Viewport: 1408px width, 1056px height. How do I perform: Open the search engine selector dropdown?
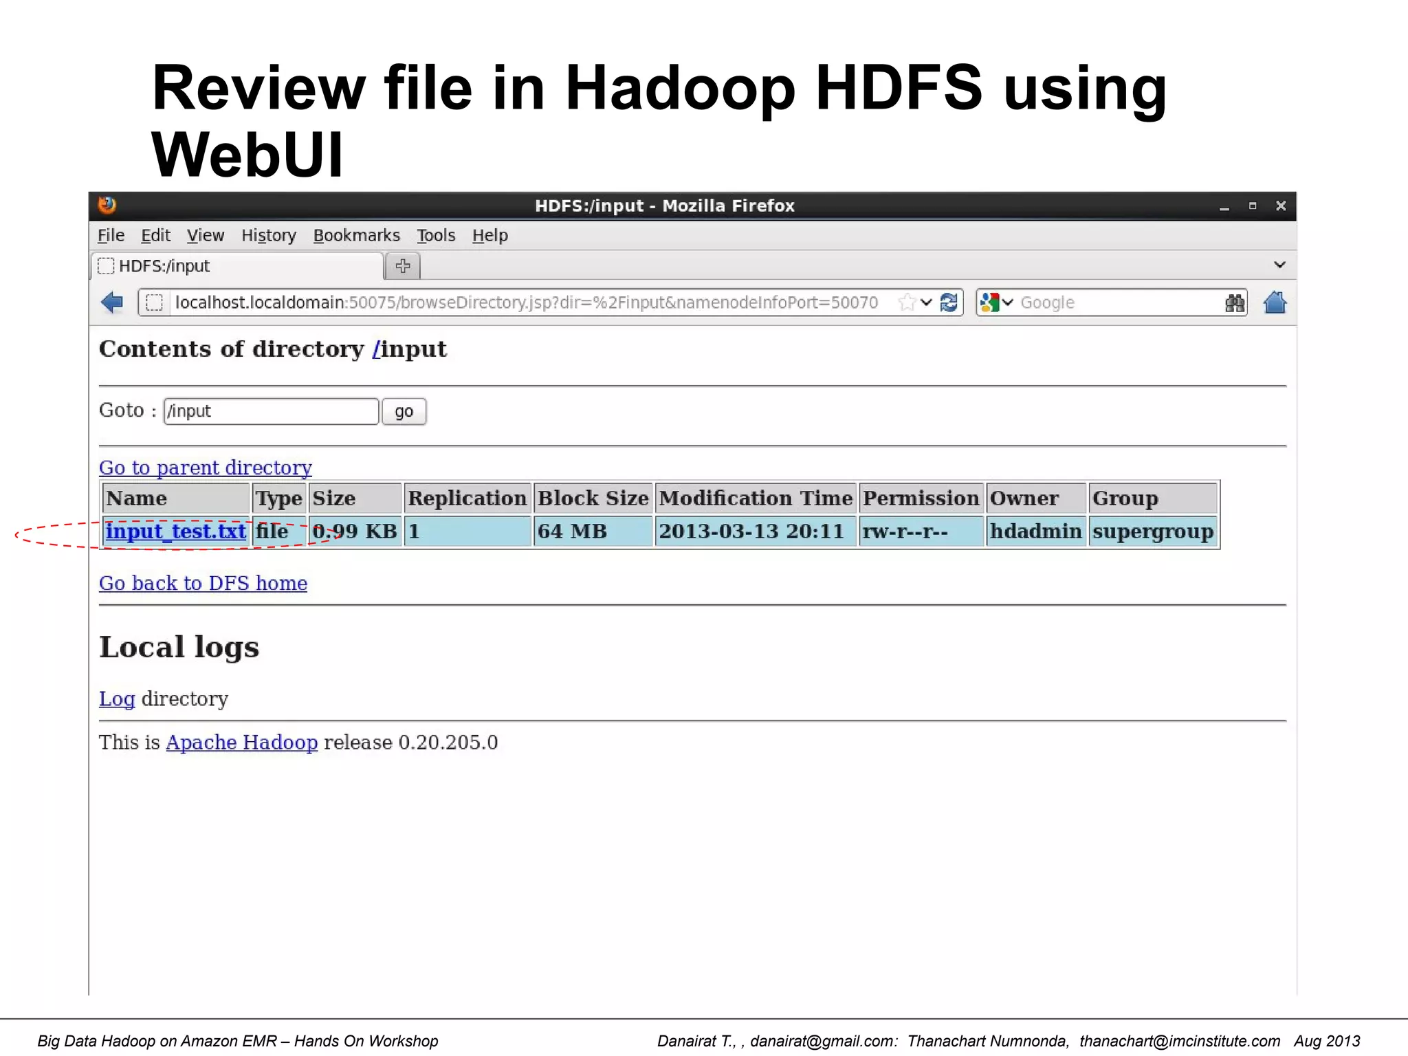[x=1008, y=302]
